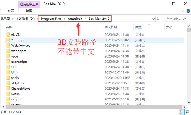The width and height of the screenshot is (191, 115).
Task: Click the 2021/1/25 16:02 date cell
Action: [x=117, y=40]
